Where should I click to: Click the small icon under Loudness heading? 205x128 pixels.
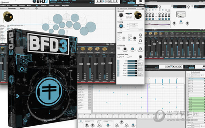(119, 48)
